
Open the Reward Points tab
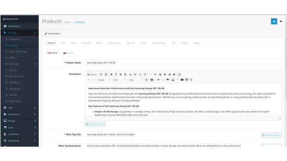tap(159, 43)
